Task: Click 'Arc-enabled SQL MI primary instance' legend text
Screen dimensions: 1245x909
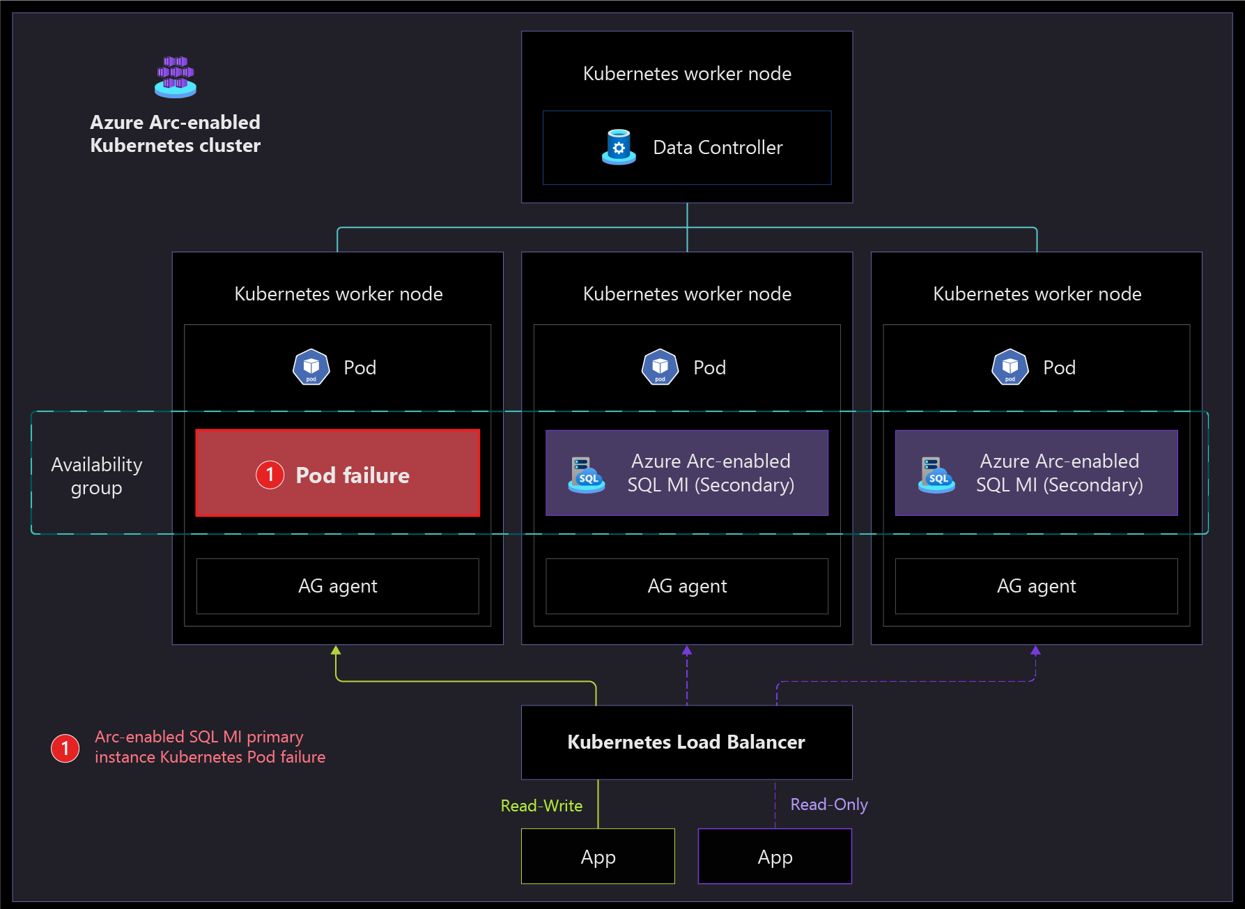Action: (210, 747)
